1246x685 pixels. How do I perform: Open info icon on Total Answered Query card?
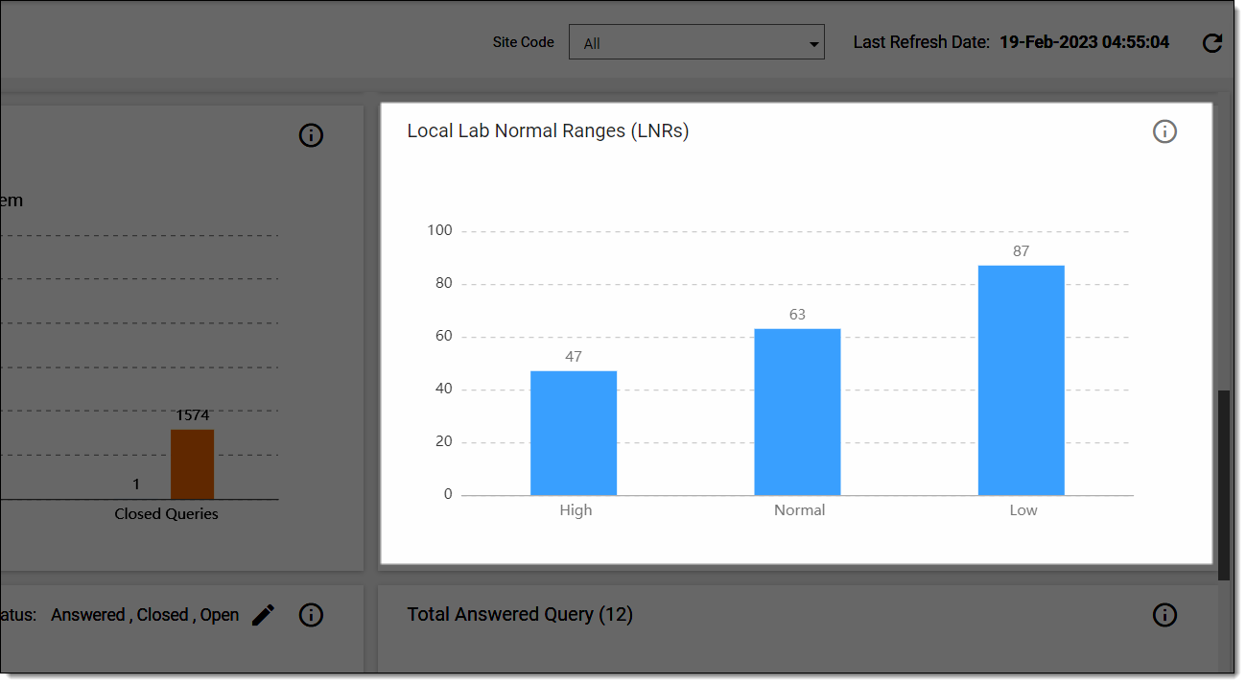(1164, 615)
